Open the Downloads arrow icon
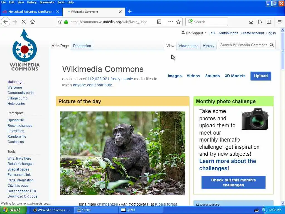 (251, 22)
